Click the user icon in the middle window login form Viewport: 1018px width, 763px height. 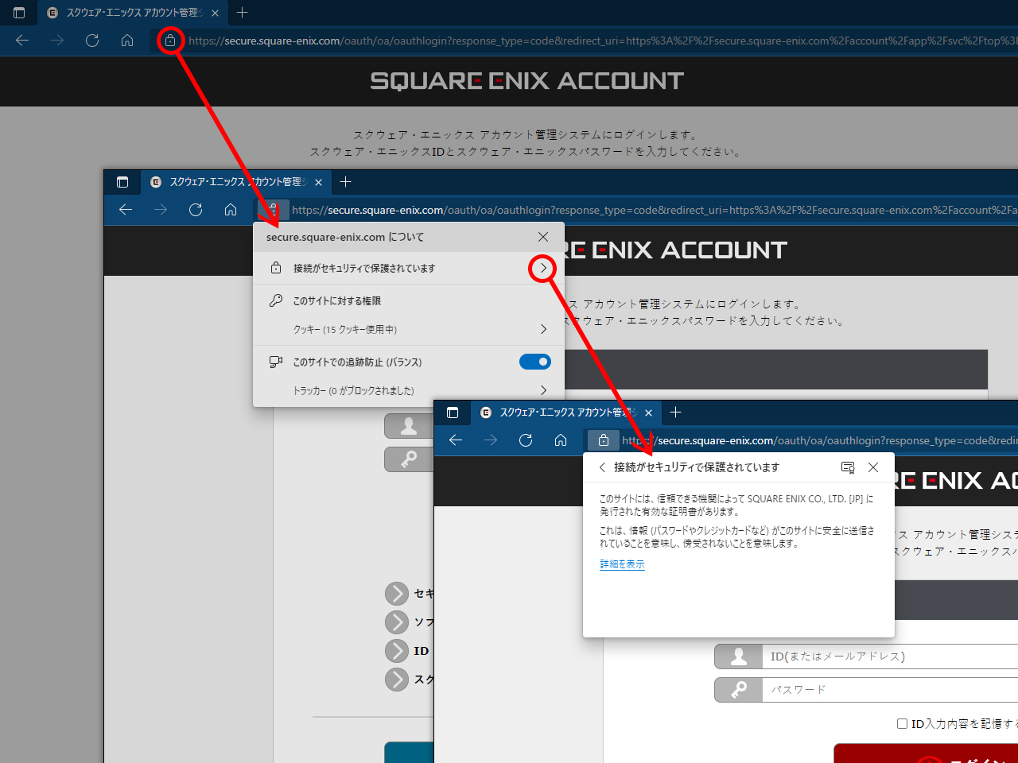409,426
